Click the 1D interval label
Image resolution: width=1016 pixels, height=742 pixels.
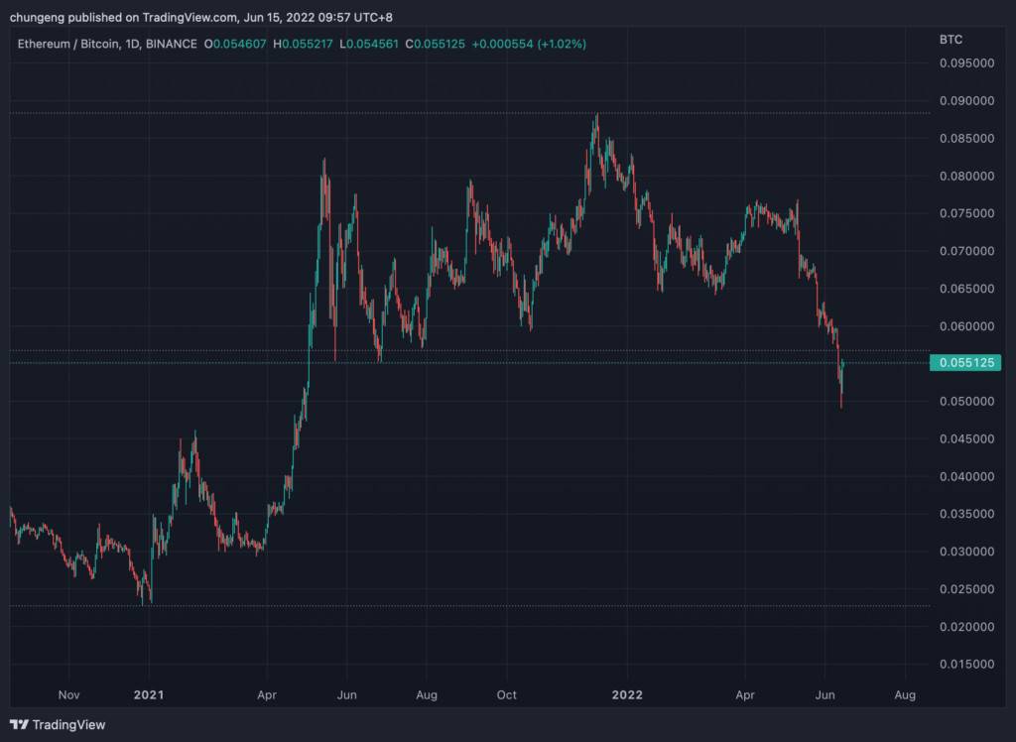[x=132, y=44]
